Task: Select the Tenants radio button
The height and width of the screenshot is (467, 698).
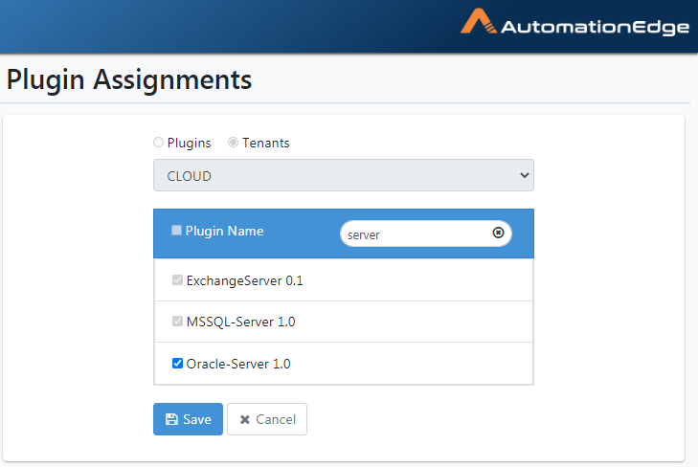Action: (x=233, y=143)
